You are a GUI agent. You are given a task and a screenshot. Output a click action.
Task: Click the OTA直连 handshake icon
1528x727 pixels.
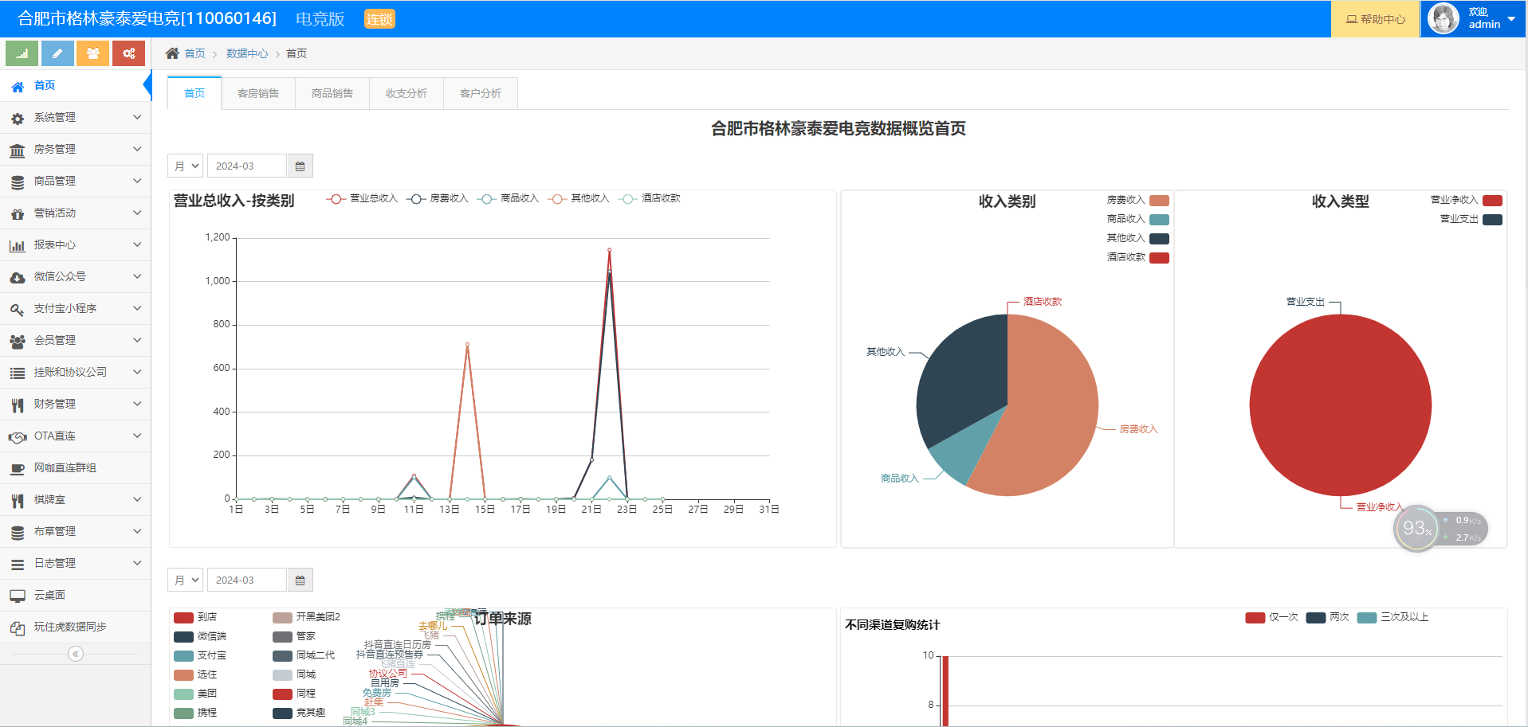(18, 436)
